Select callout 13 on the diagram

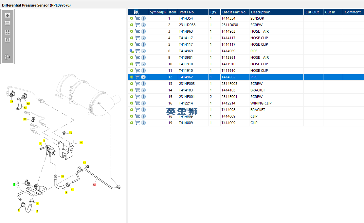point(84,163)
